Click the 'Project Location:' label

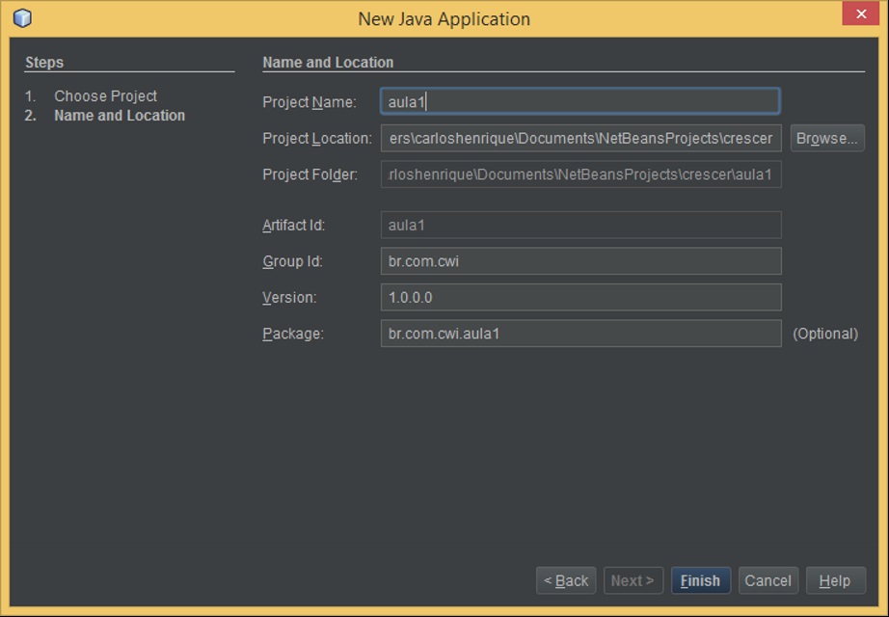[x=317, y=139]
